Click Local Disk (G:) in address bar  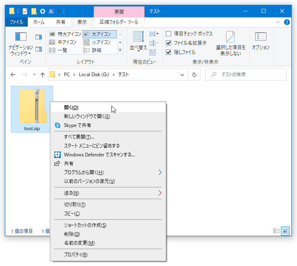point(94,75)
